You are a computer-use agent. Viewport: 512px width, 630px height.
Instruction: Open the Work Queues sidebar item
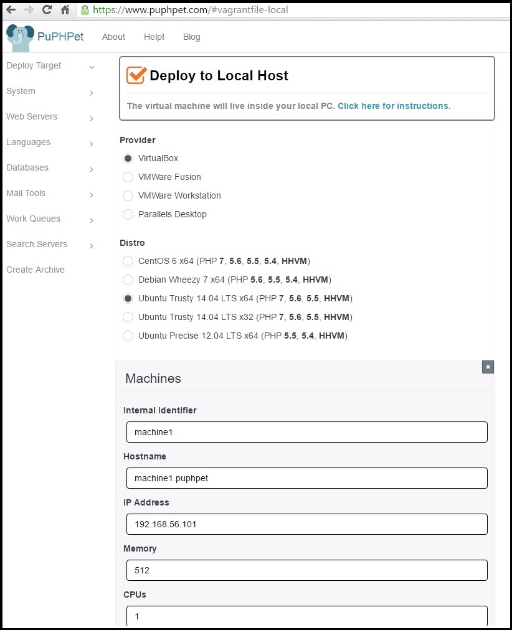pos(34,219)
